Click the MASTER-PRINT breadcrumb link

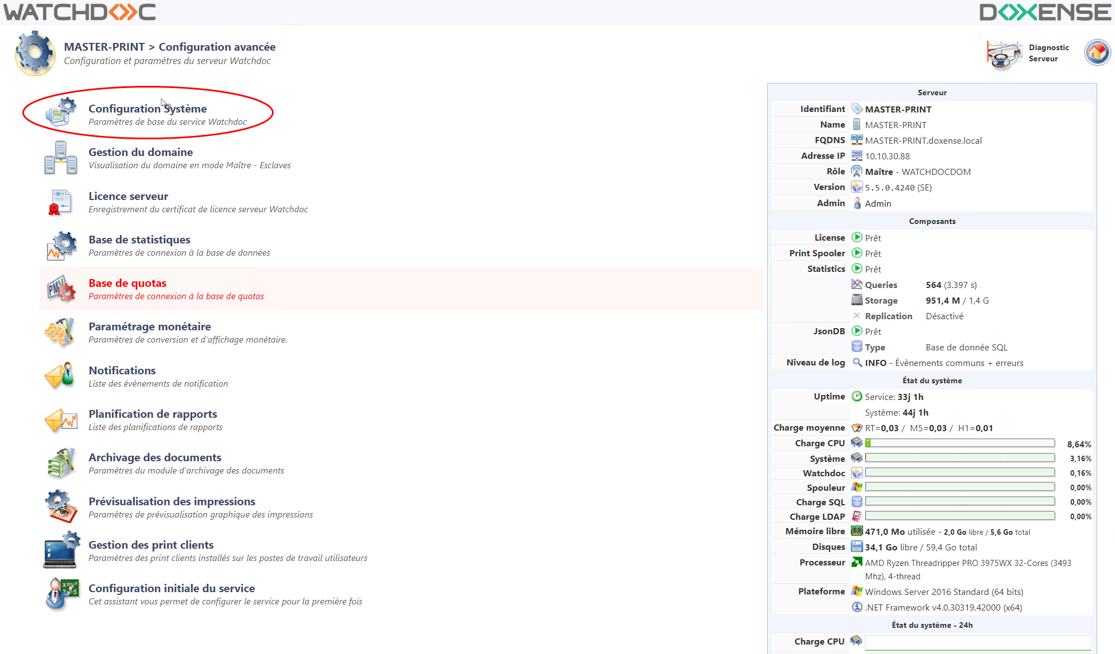(x=104, y=47)
